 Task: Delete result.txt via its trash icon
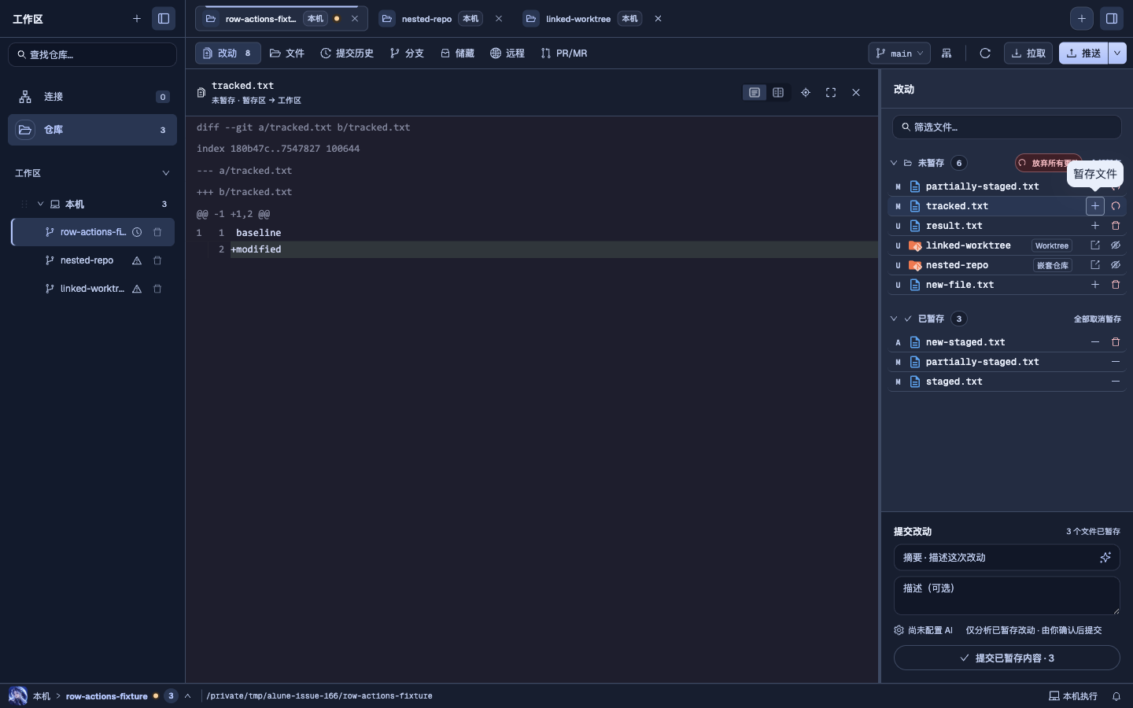1116,226
